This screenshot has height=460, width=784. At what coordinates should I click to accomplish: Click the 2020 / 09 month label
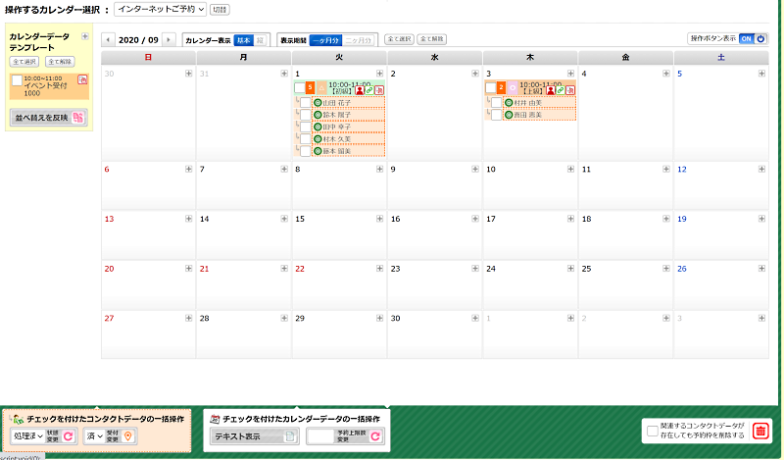pos(138,40)
